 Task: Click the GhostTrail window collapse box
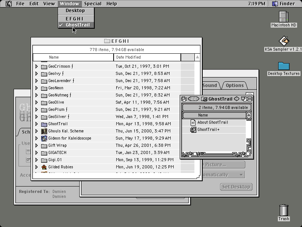tap(250, 99)
